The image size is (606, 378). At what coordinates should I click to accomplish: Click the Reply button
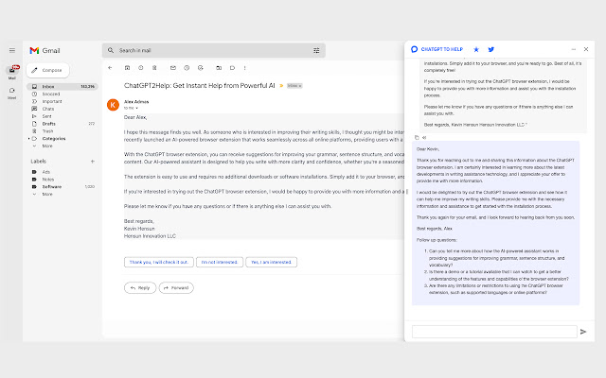140,287
